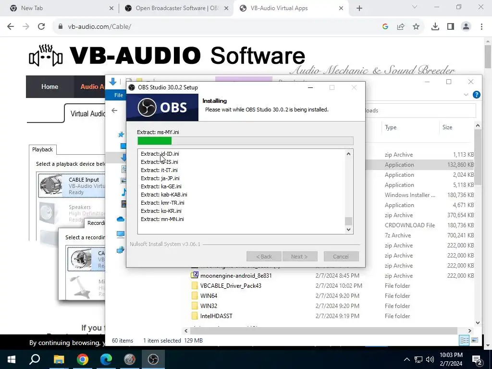The width and height of the screenshot is (492, 369).
Task: Show hidden system tray icons
Action: pyautogui.click(x=406, y=359)
